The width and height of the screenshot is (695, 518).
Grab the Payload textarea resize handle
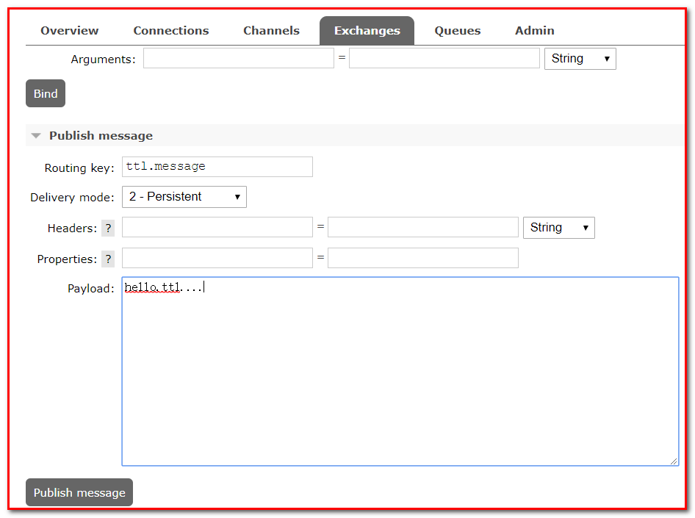(674, 461)
